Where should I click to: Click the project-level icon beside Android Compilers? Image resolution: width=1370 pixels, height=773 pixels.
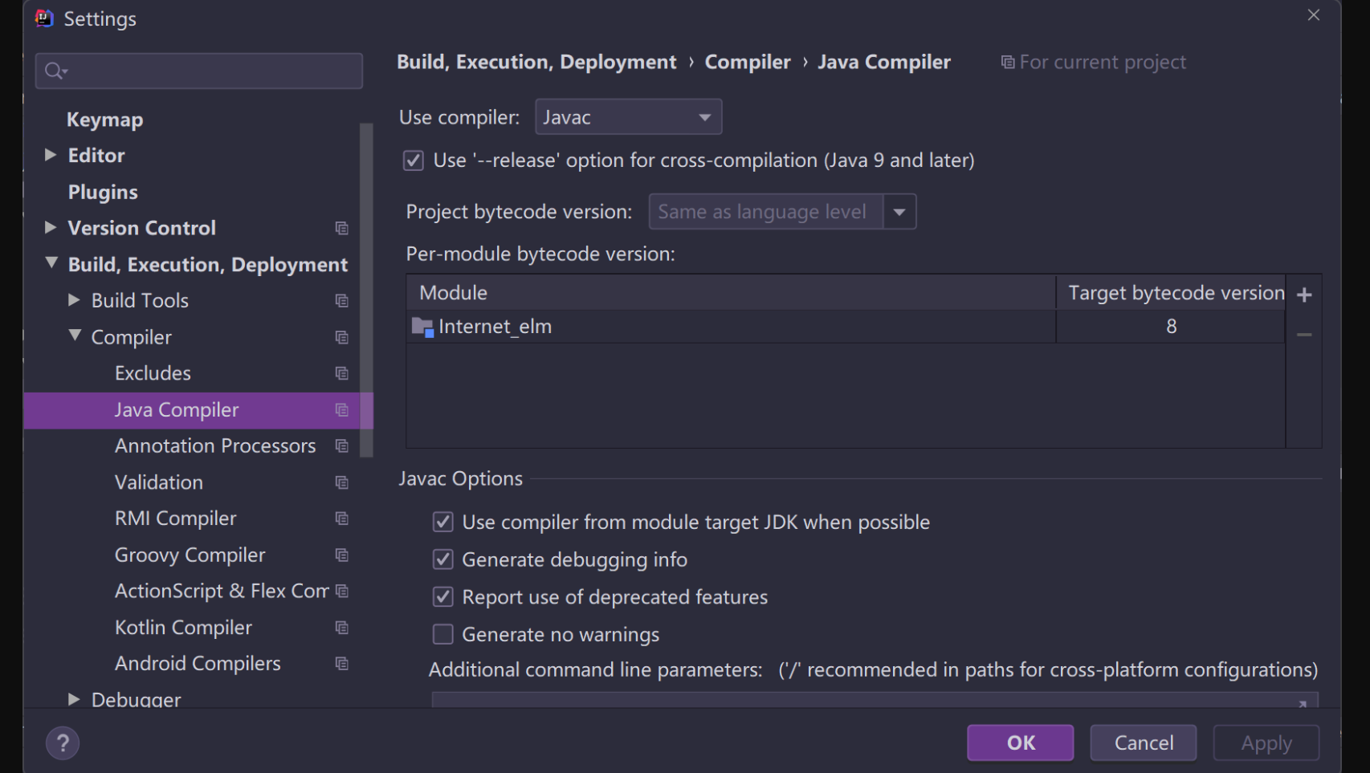pos(342,664)
